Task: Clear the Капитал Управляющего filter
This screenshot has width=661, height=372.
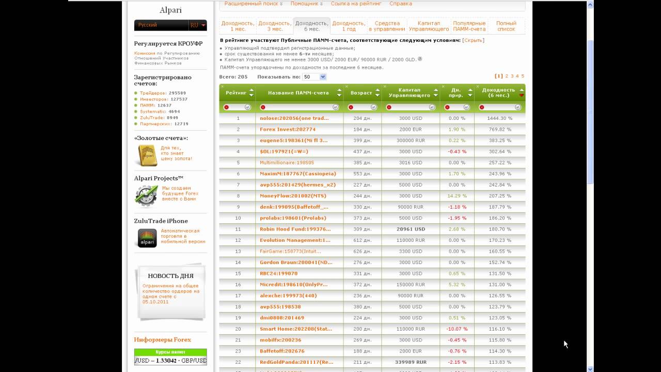Action: pyautogui.click(x=389, y=107)
